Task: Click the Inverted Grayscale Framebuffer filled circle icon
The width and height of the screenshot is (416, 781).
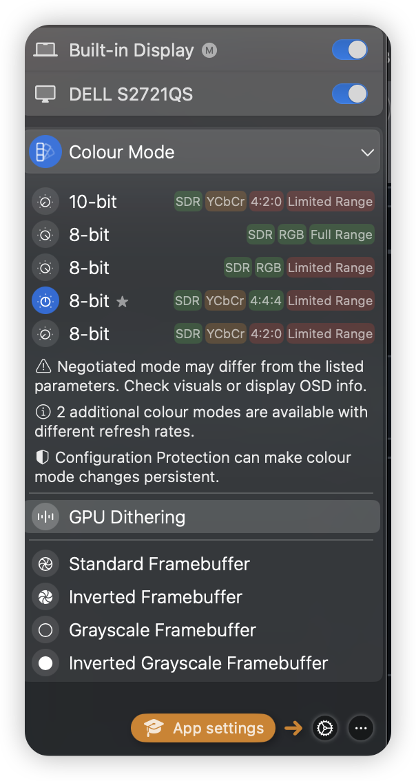Action: pos(45,663)
